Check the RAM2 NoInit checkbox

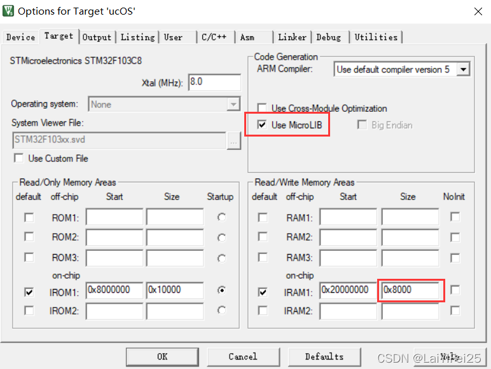pos(455,238)
